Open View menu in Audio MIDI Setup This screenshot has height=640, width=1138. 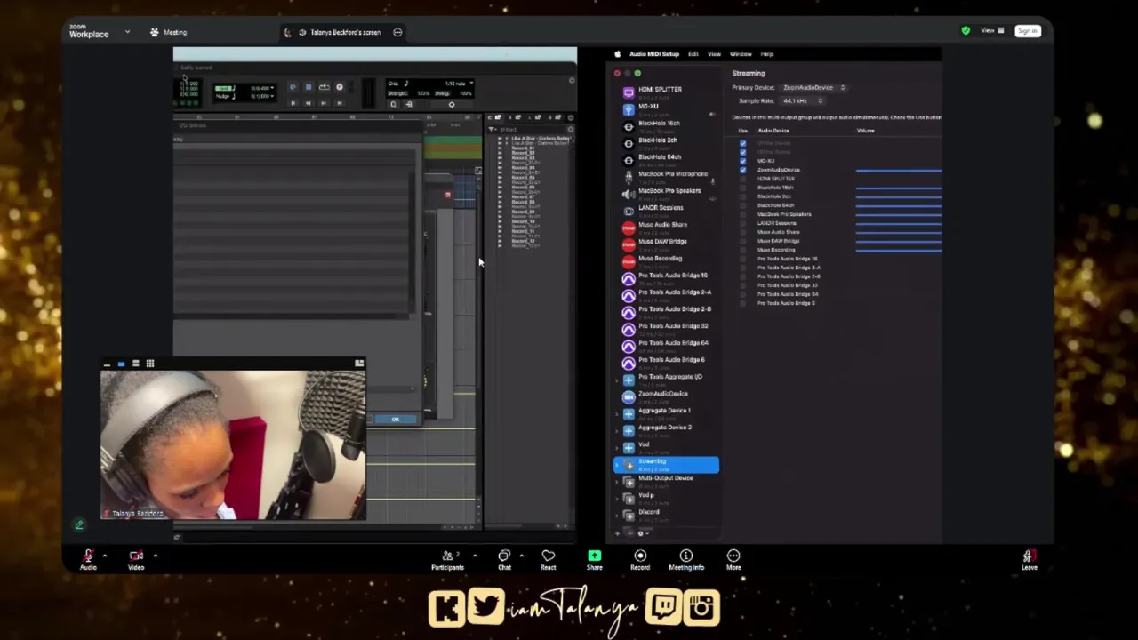(x=714, y=54)
